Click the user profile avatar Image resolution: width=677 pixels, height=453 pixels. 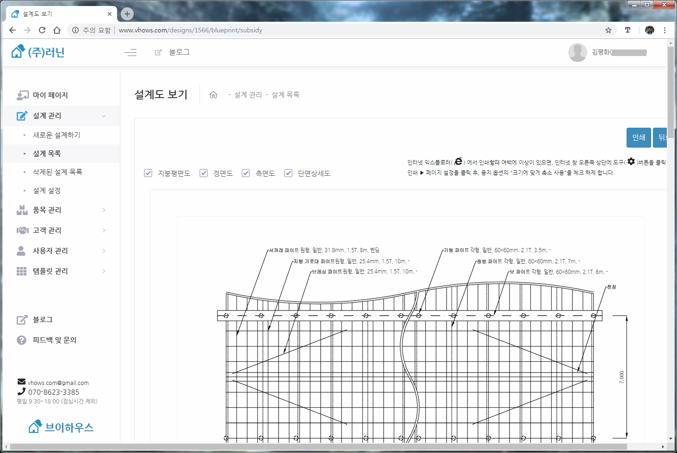pyautogui.click(x=577, y=52)
